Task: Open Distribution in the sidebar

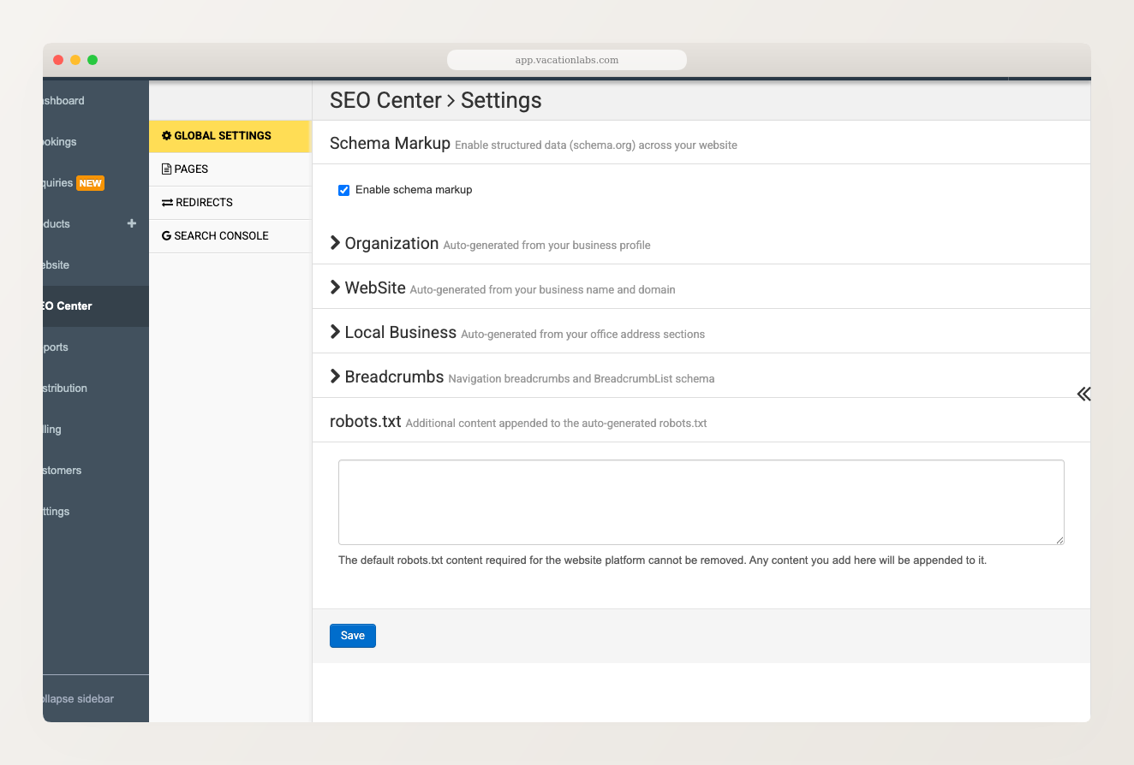Action: click(x=96, y=388)
